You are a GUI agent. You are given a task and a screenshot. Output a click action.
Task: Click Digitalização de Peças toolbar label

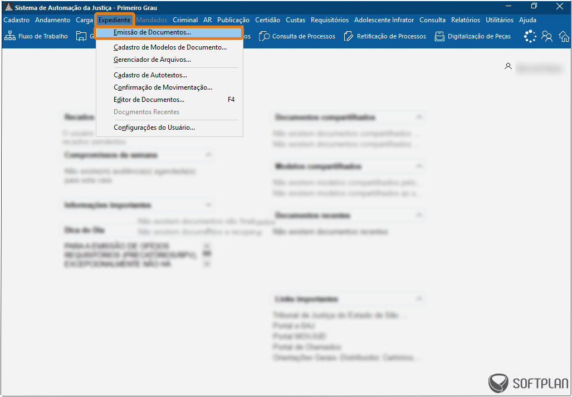[479, 36]
